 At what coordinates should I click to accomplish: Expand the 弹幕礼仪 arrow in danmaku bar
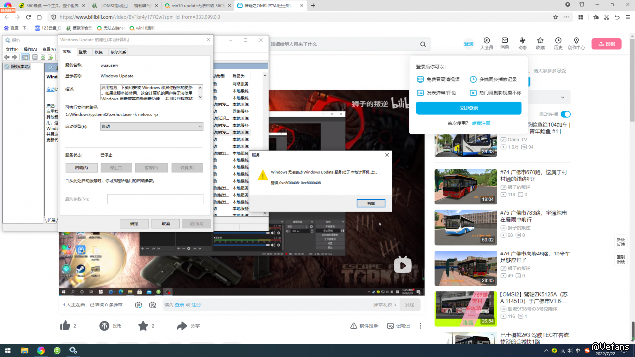395,305
